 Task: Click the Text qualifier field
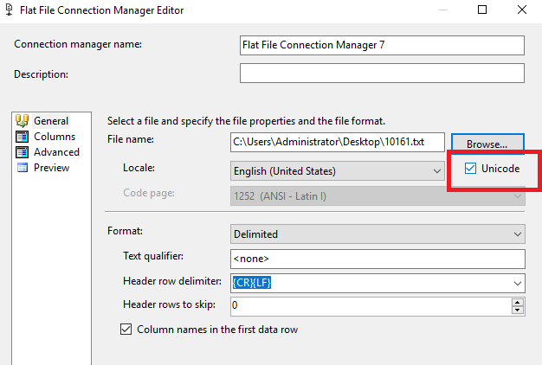point(377,259)
